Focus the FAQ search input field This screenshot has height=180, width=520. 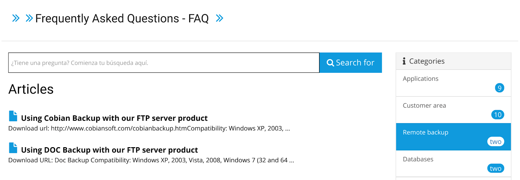pos(164,63)
